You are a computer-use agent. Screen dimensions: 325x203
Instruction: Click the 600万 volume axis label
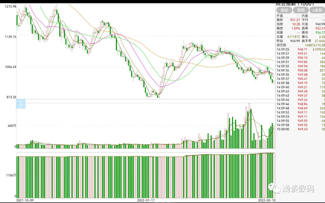pos(12,126)
